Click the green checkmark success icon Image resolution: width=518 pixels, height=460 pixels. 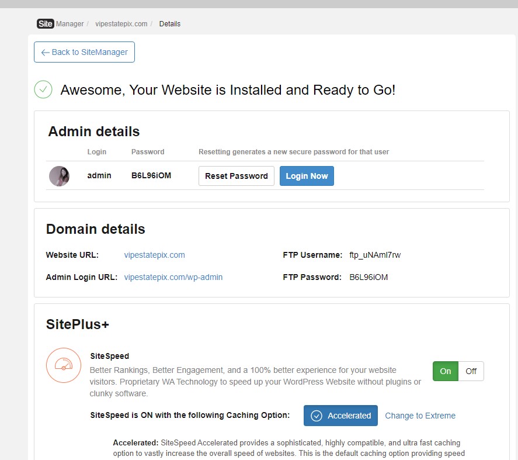point(43,89)
